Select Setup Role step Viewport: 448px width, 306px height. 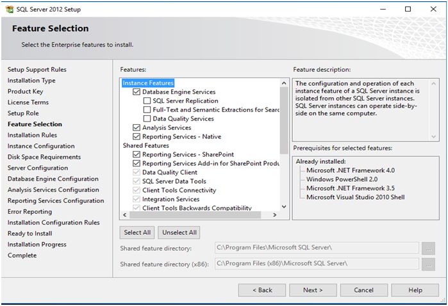[23, 113]
